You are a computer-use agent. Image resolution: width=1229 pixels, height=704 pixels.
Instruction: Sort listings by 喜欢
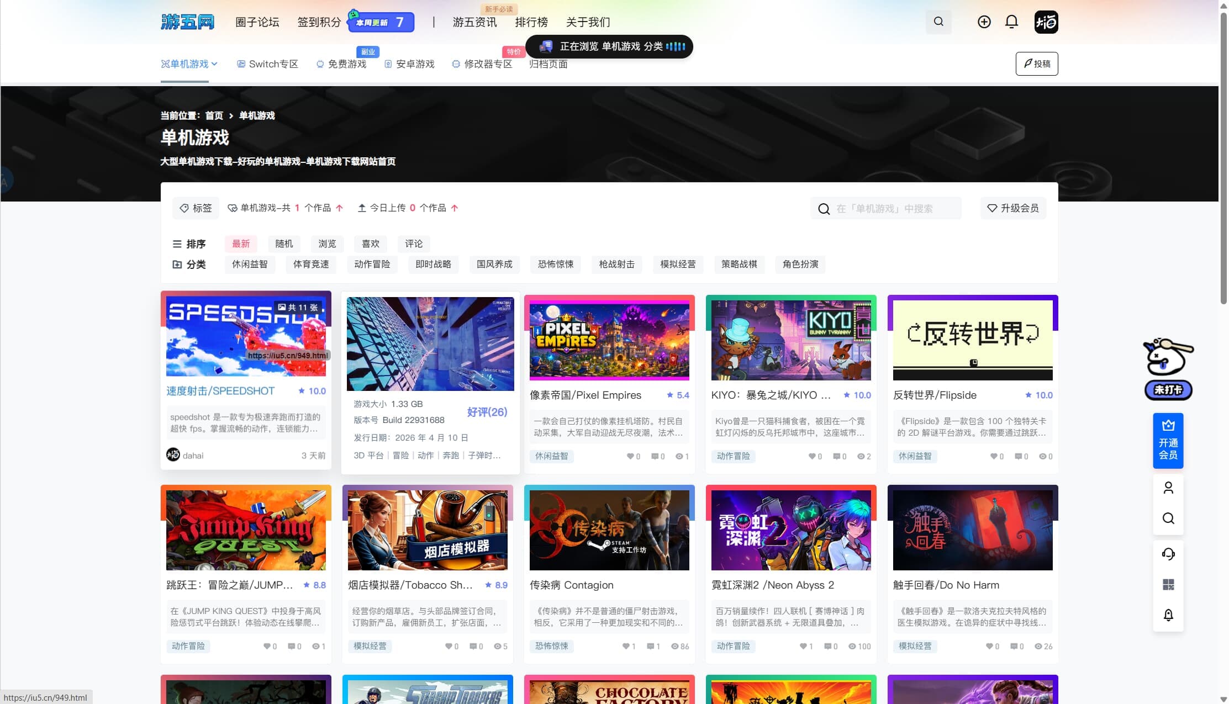point(371,244)
